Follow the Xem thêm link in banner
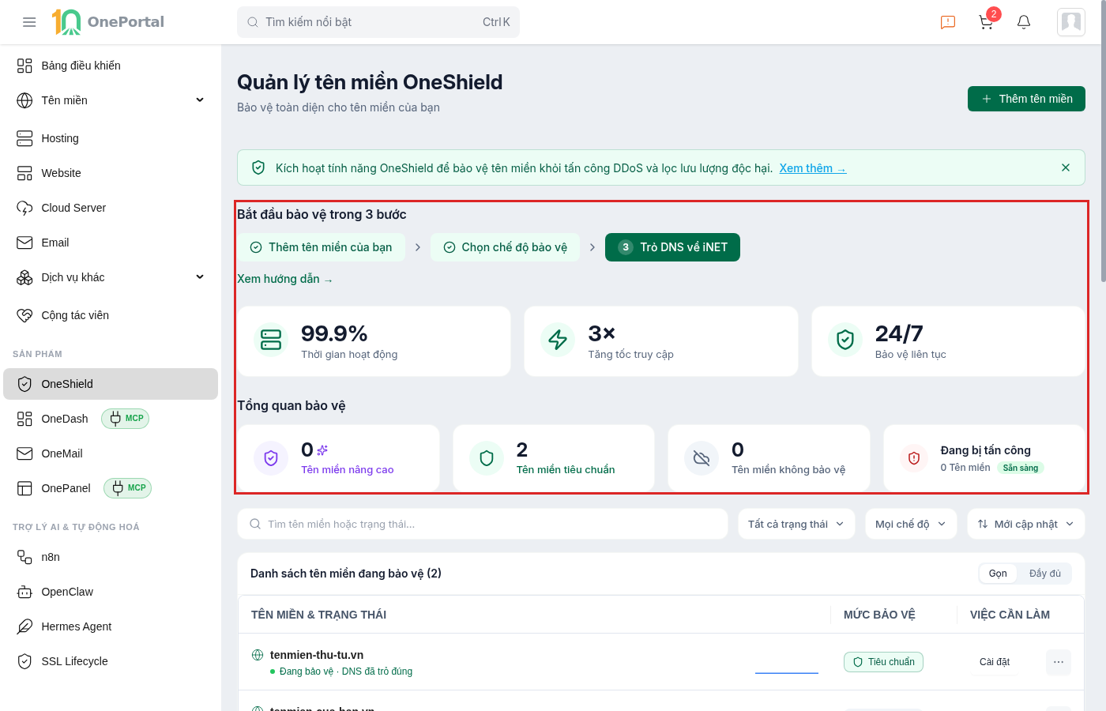 coord(813,168)
